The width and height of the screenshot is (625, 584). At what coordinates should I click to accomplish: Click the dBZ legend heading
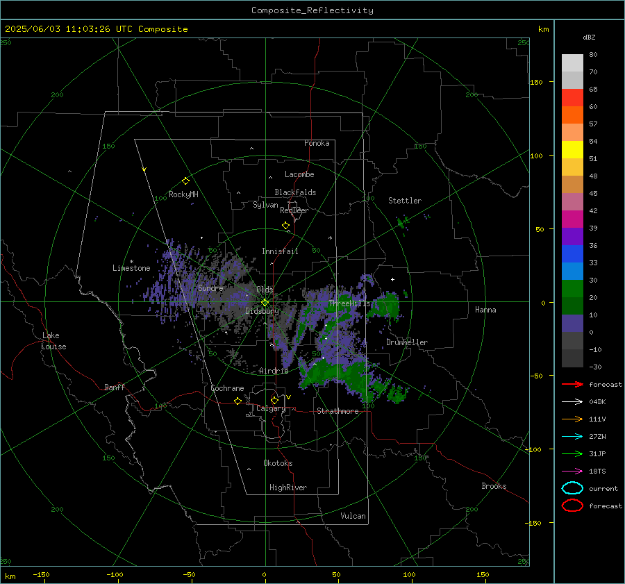tap(589, 37)
